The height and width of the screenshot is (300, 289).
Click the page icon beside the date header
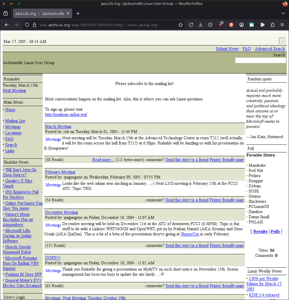click(282, 41)
